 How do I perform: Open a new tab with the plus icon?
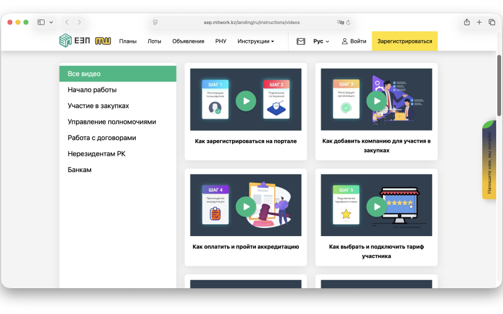click(x=479, y=22)
